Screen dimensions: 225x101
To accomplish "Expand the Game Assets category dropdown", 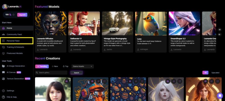I will pos(83,66).
